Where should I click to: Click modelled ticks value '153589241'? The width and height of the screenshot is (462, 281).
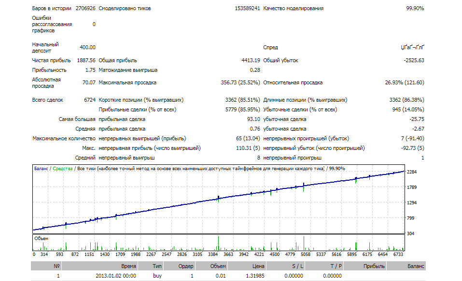pos(247,8)
